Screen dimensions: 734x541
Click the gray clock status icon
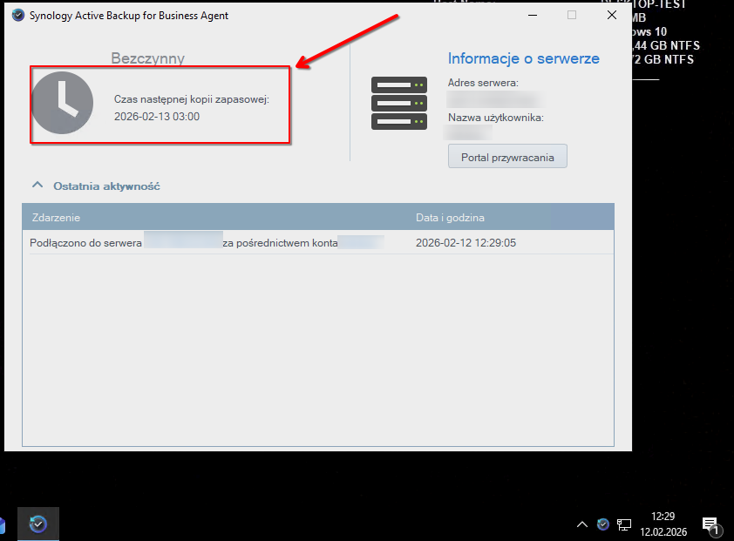tap(62, 103)
